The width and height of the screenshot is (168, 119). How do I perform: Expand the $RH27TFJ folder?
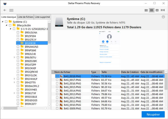tap(14, 83)
